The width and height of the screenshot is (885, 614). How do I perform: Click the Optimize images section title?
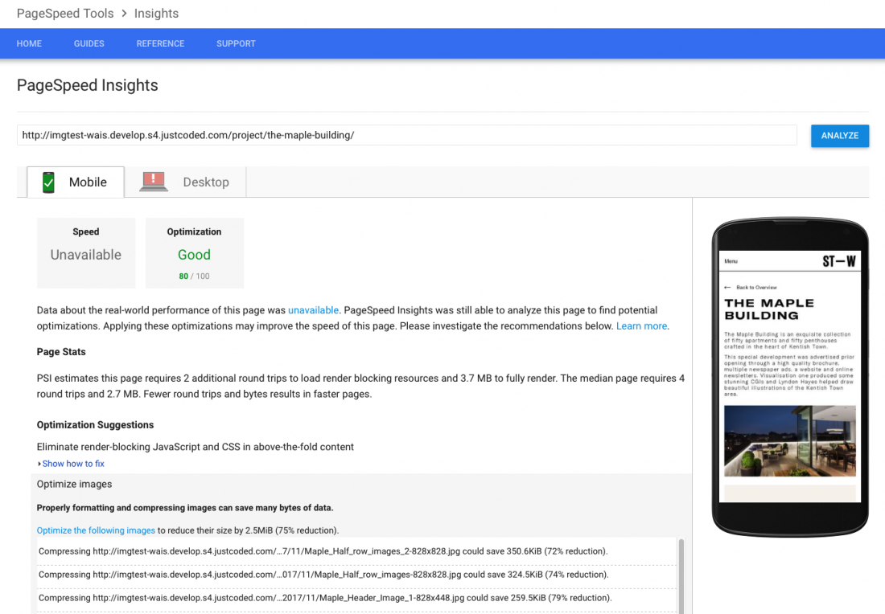click(x=75, y=485)
